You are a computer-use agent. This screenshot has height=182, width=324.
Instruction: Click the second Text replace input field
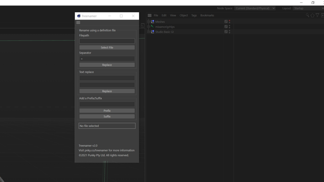coord(107,85)
